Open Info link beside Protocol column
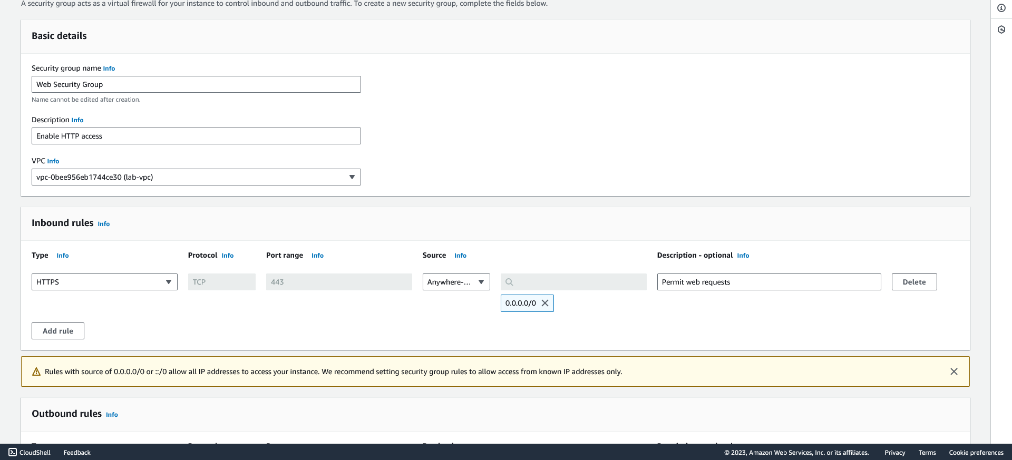The width and height of the screenshot is (1012, 460). 228,256
